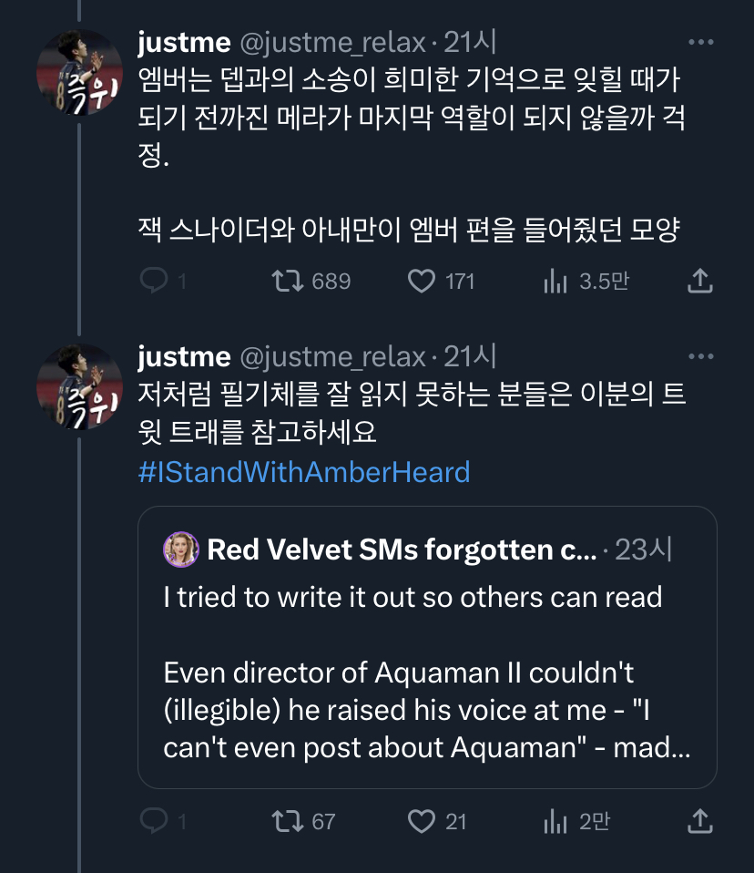The height and width of the screenshot is (873, 754).
Task: Open the #IStandWithAmberHeard hashtag
Action: 304,472
